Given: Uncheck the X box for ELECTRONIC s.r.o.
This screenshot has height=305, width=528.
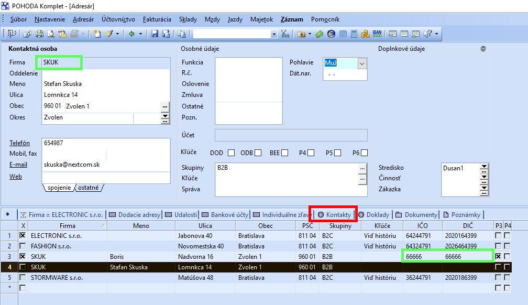Looking at the screenshot, I should pos(23,236).
